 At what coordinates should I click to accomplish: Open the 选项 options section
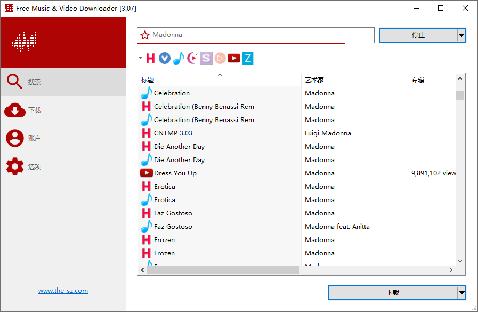click(63, 166)
